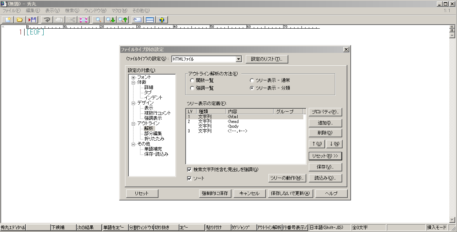
Task: Undo with the curved arrow toolbar icon
Action: click(47, 19)
